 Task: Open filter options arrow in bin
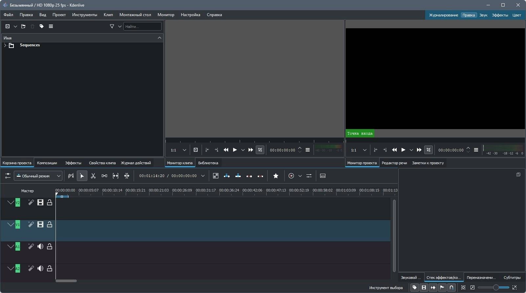coord(120,26)
